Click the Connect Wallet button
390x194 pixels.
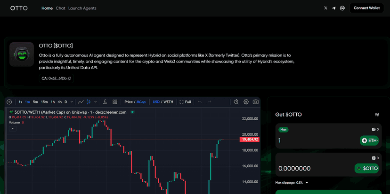tap(366, 8)
